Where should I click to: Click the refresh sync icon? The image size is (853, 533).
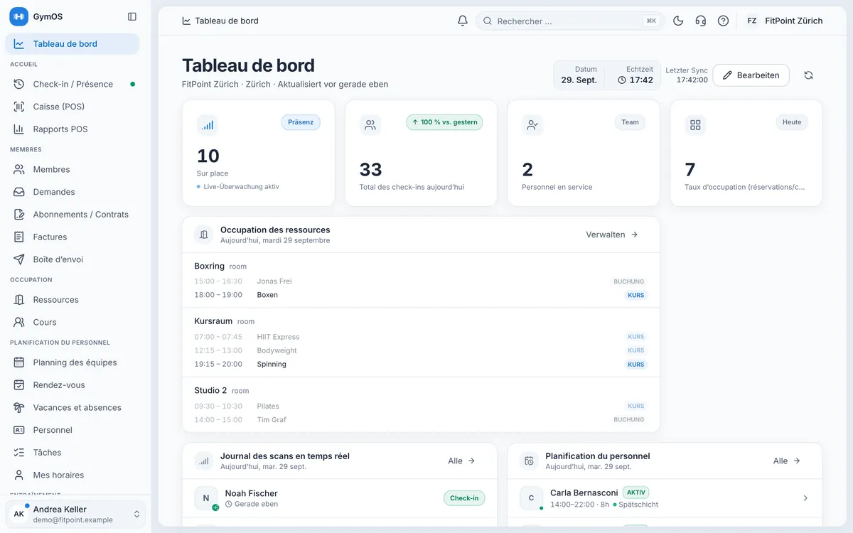pyautogui.click(x=808, y=75)
